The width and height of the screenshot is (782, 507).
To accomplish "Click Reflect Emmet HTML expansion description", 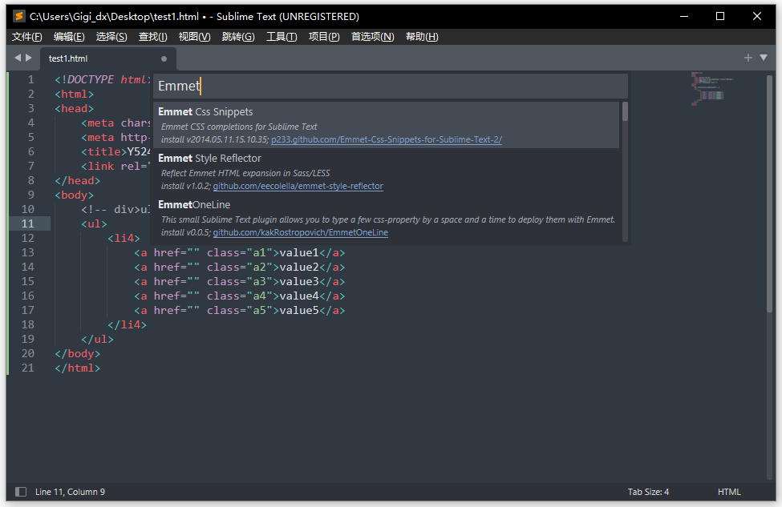I will tap(245, 173).
